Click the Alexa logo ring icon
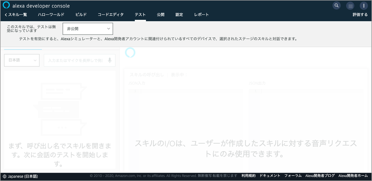This screenshot has height=181, width=372. point(6,5)
